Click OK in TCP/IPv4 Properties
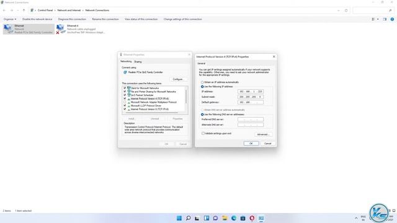This screenshot has width=397, height=223. (x=251, y=143)
